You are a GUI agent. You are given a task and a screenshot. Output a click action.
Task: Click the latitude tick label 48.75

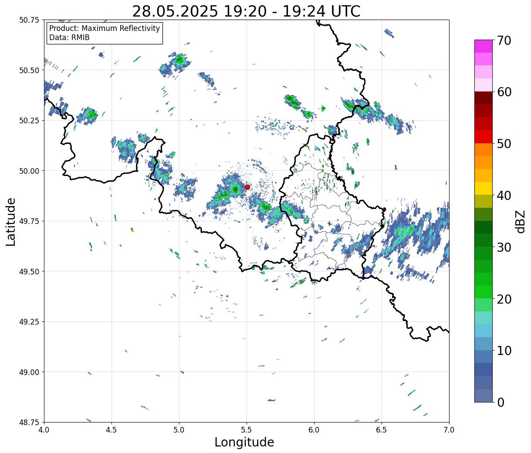pyautogui.click(x=29, y=422)
